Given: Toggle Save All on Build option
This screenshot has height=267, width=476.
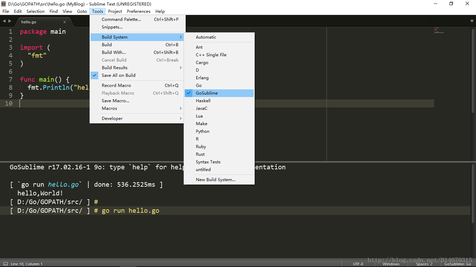Looking at the screenshot, I should (118, 75).
